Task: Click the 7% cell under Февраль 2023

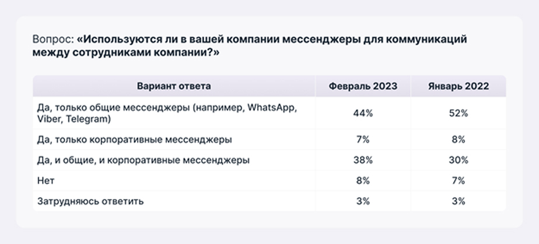Action: (x=363, y=140)
